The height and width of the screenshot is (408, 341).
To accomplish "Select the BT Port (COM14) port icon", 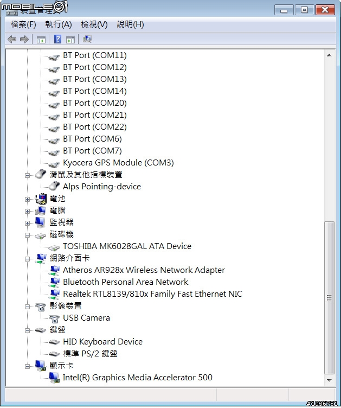I will (54, 92).
